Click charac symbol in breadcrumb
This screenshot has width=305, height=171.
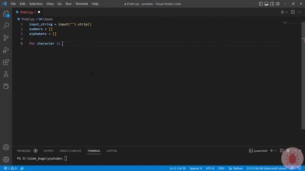[x=48, y=19]
